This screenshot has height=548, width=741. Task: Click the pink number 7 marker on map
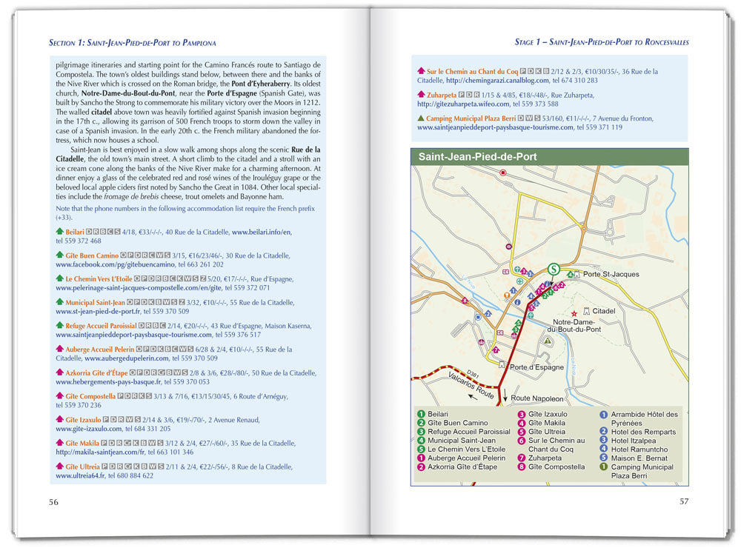click(x=496, y=350)
